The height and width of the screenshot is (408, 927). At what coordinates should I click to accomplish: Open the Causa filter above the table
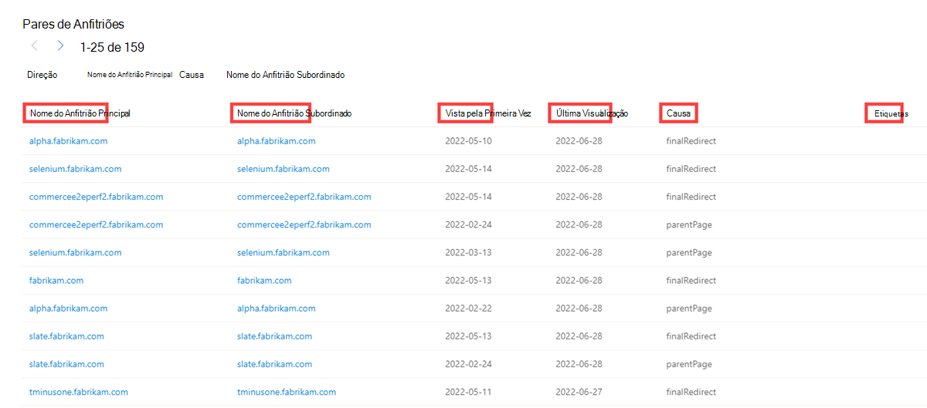[192, 75]
